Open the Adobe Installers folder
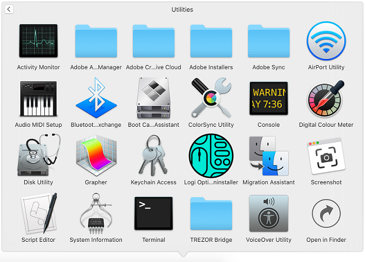Screen dimensions: 365x262 click(211, 41)
